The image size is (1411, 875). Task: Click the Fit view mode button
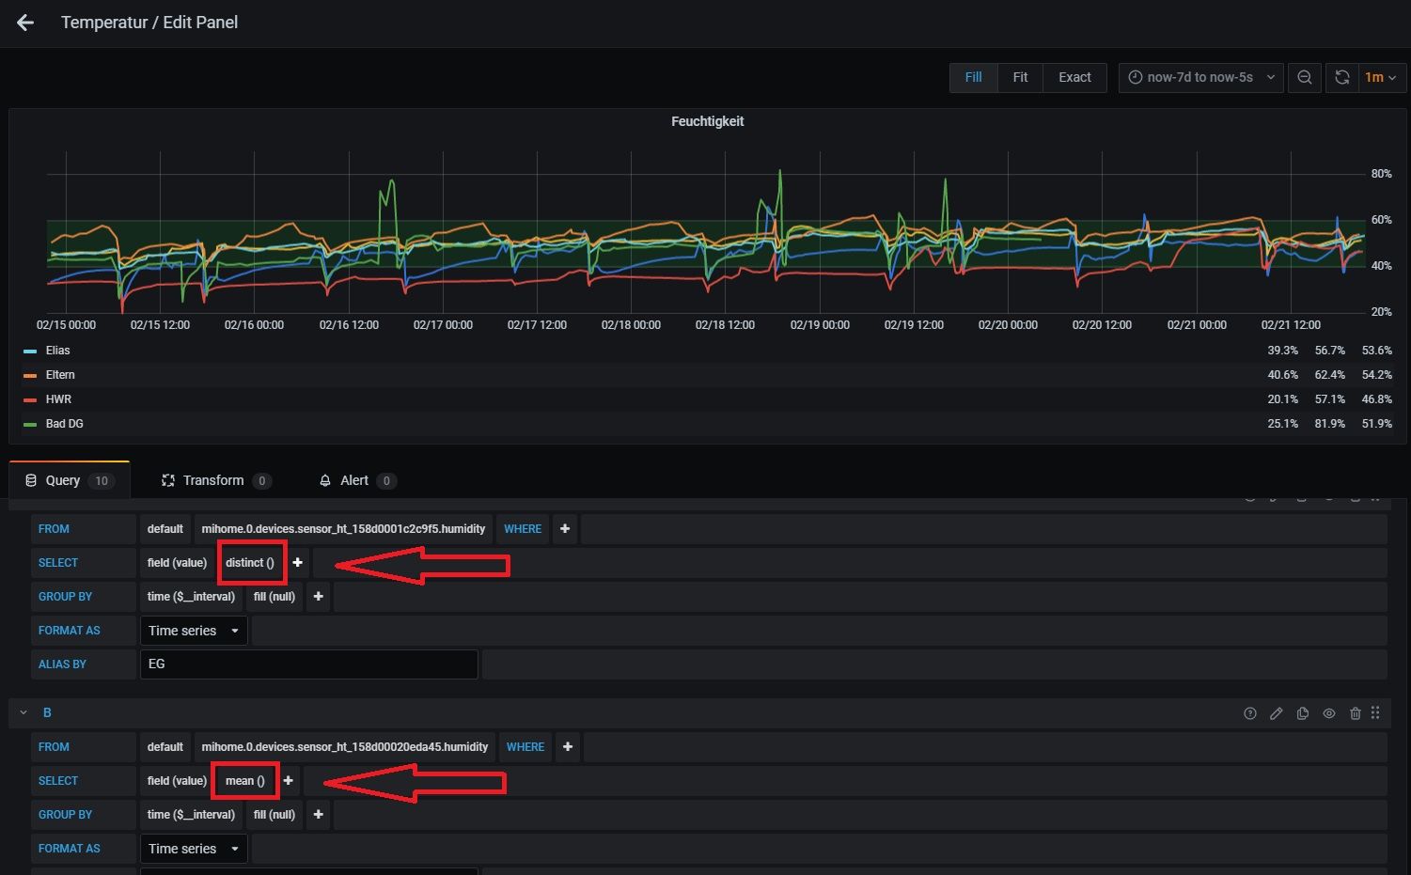tap(1020, 77)
